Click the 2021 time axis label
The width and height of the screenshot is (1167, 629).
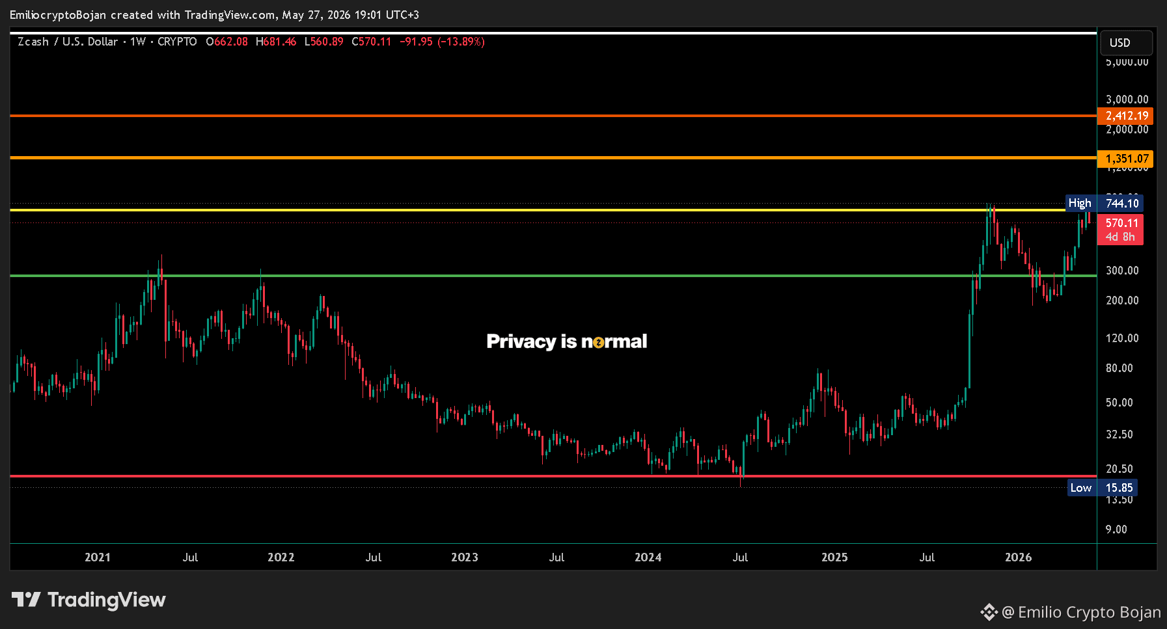click(x=98, y=557)
